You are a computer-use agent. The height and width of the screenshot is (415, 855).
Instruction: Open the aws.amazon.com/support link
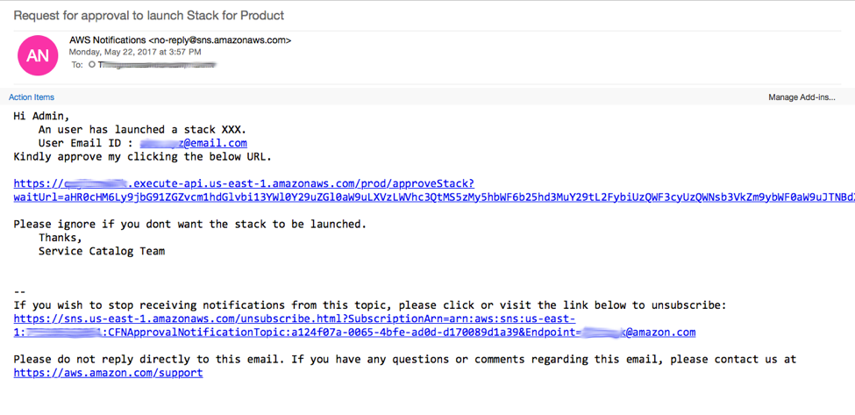pos(108,373)
